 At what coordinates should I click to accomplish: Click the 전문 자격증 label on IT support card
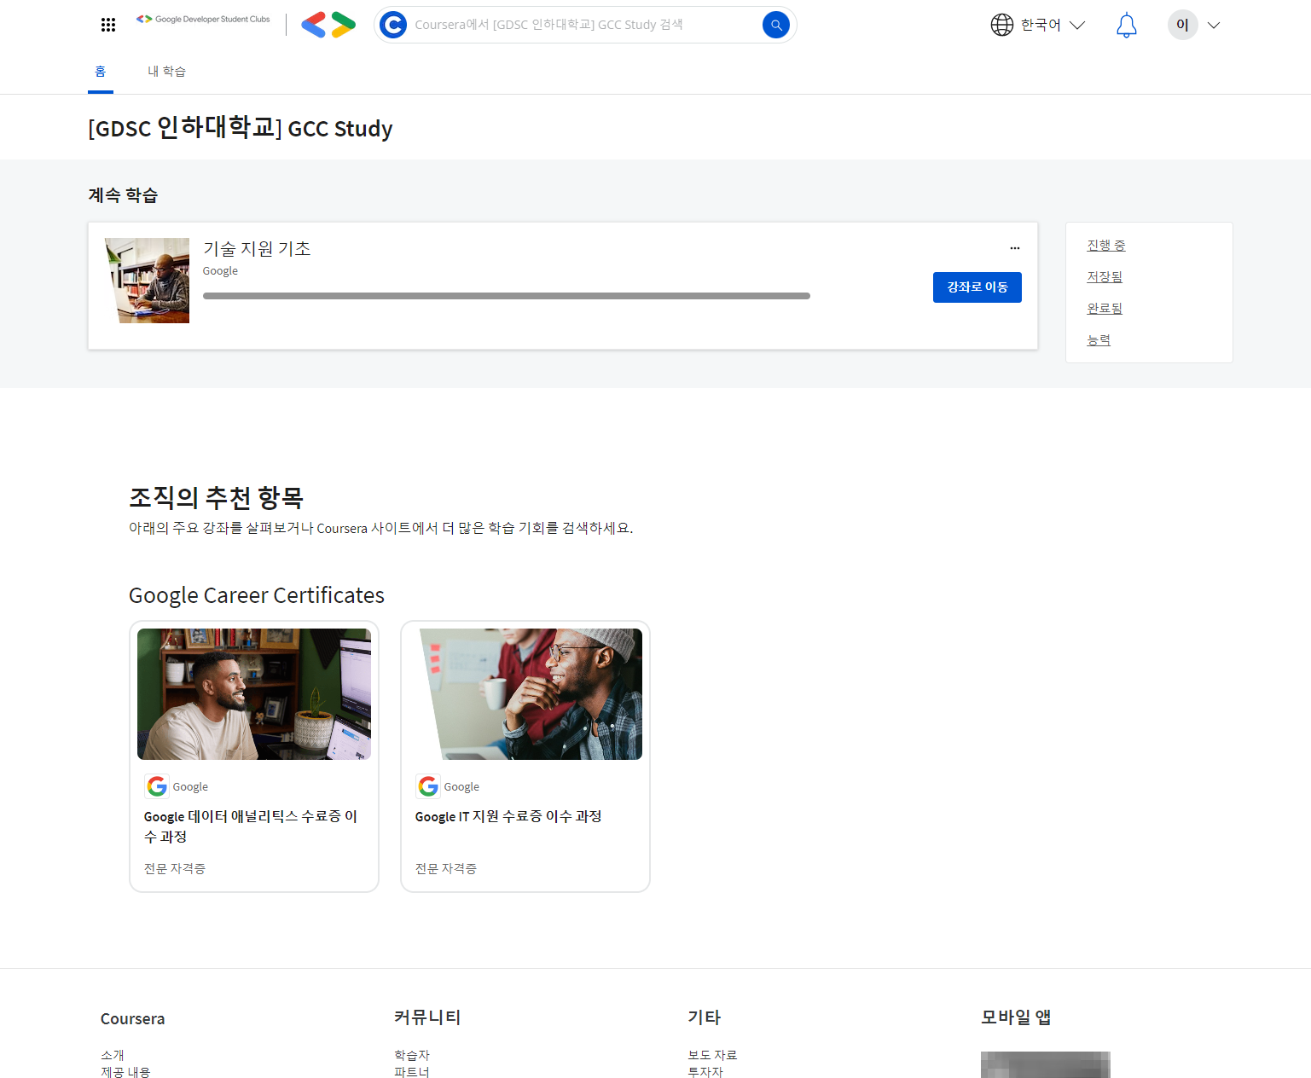click(446, 868)
